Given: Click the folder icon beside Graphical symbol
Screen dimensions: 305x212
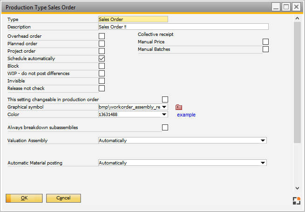Looking at the screenshot, I should 179,107.
